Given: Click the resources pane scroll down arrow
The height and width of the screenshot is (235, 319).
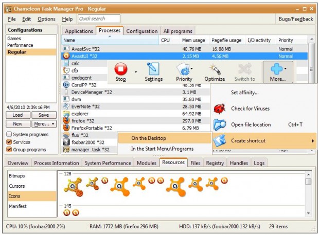Looking at the screenshot, I should 308,213.
